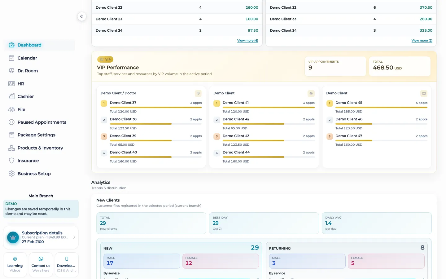The width and height of the screenshot is (446, 279).
Task: Open Calendar from the sidebar icon
Action: click(x=11, y=58)
